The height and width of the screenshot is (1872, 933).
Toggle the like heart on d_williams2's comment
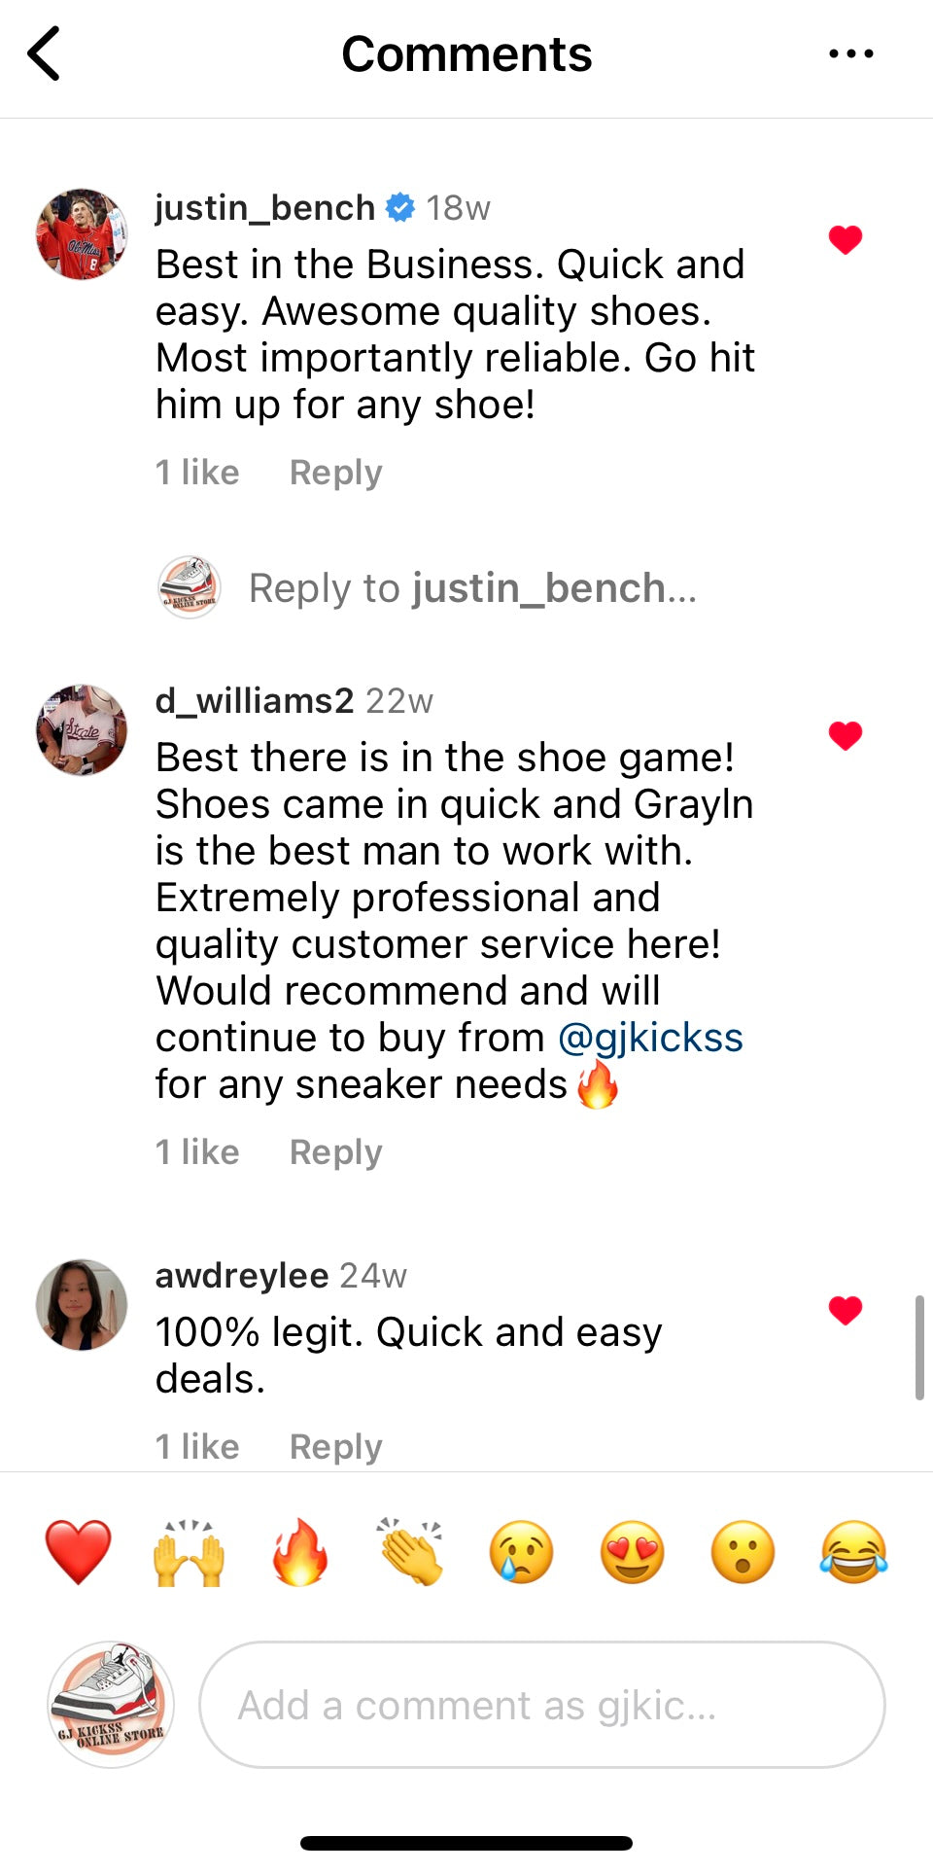coord(846,735)
